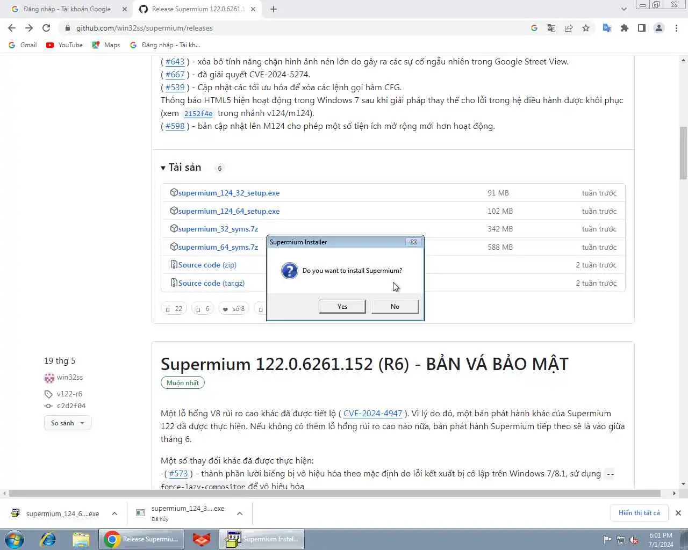Image resolution: width=688 pixels, height=550 pixels.
Task: Open the Extensions puzzle icon
Action: pos(624,28)
